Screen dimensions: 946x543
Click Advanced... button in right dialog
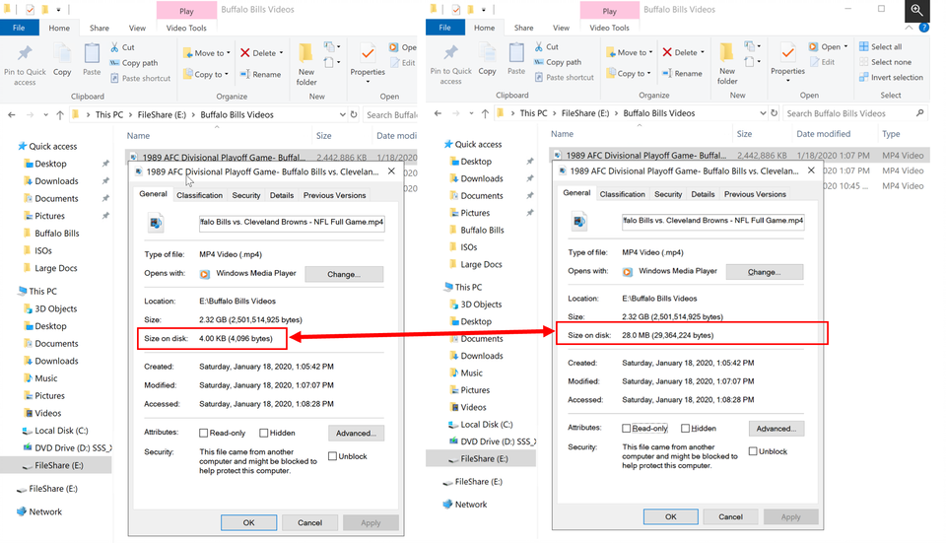pyautogui.click(x=776, y=429)
